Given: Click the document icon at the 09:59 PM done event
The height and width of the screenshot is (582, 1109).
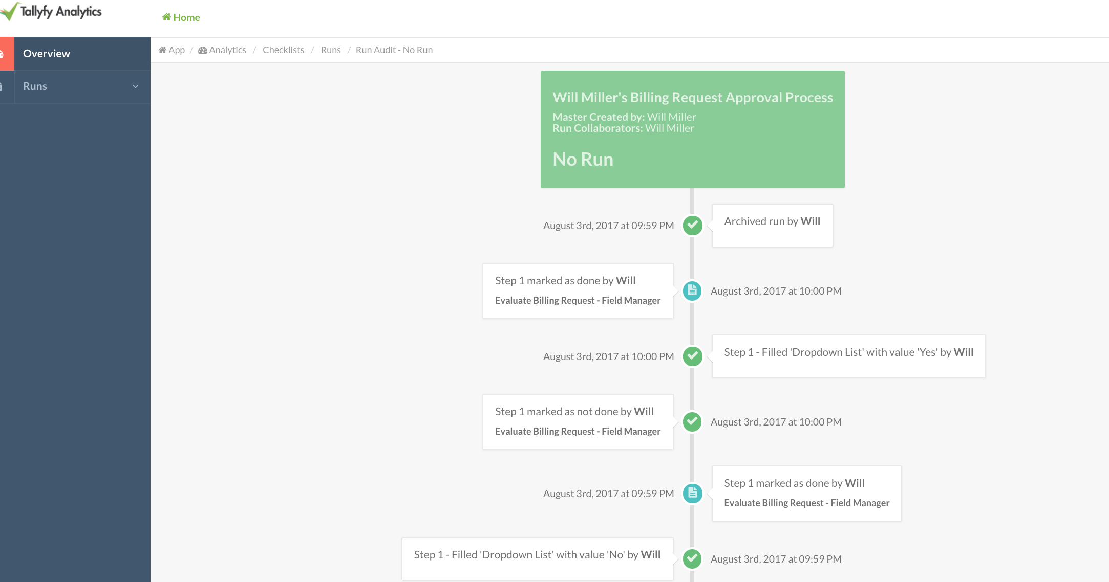Looking at the screenshot, I should 692,494.
